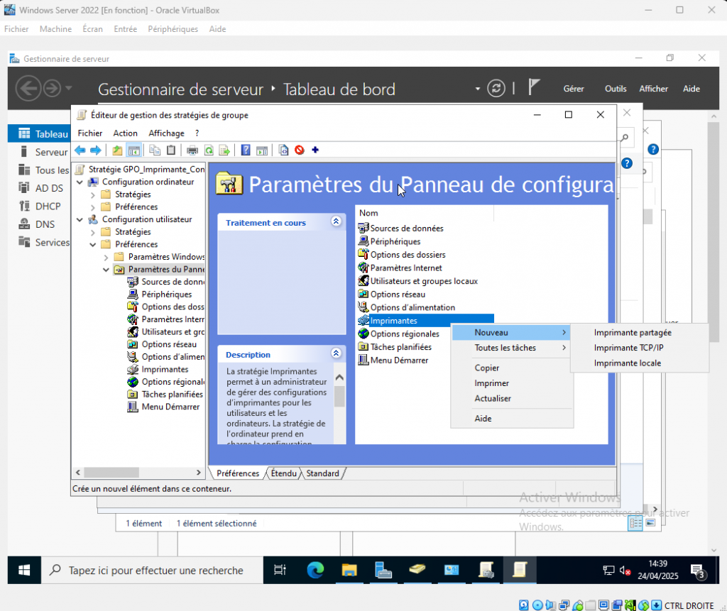
Task: Select Imprimante TCP/IP in submenu
Action: (x=628, y=348)
